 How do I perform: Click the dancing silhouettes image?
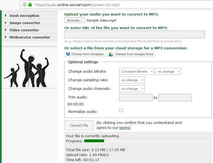coord(27,68)
